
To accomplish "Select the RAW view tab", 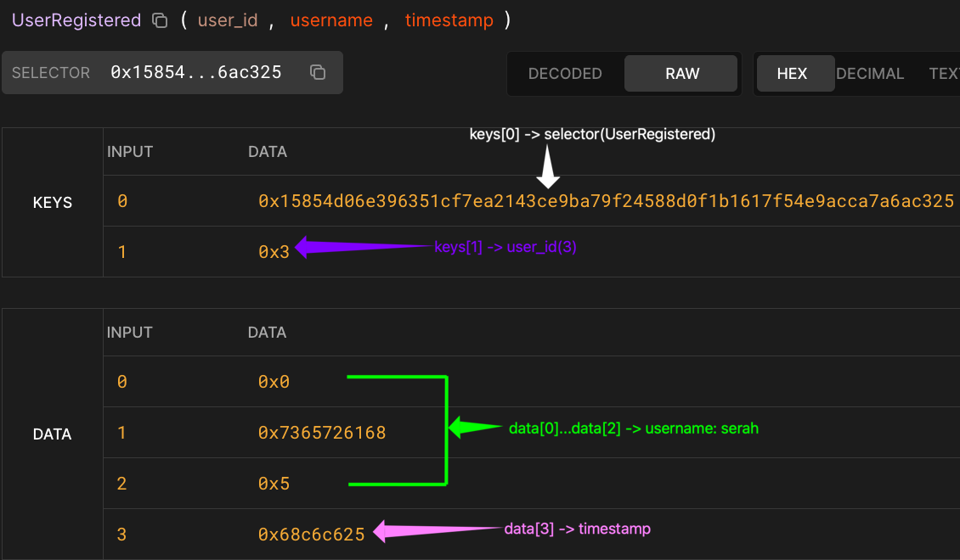I will [x=680, y=73].
